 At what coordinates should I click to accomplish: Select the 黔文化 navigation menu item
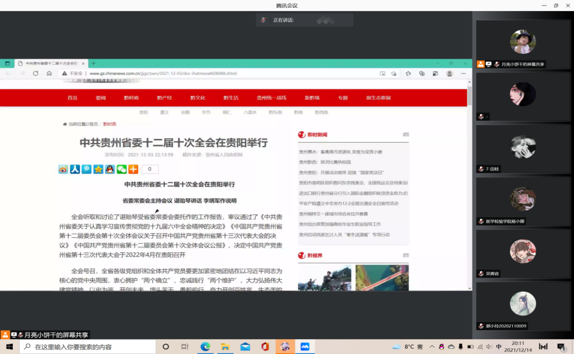click(197, 98)
